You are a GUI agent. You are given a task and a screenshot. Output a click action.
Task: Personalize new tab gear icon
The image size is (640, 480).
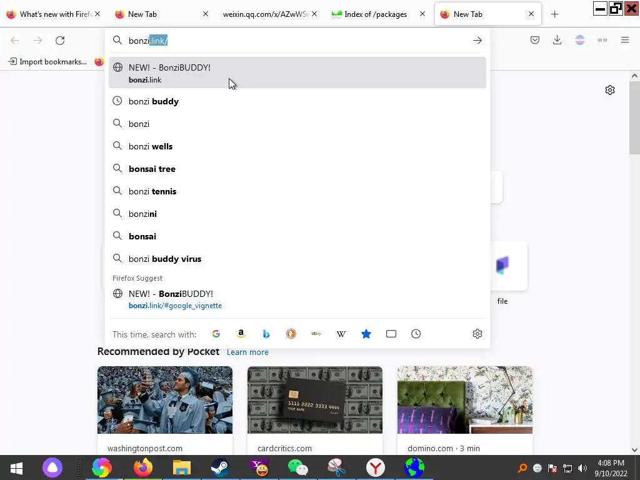(610, 90)
